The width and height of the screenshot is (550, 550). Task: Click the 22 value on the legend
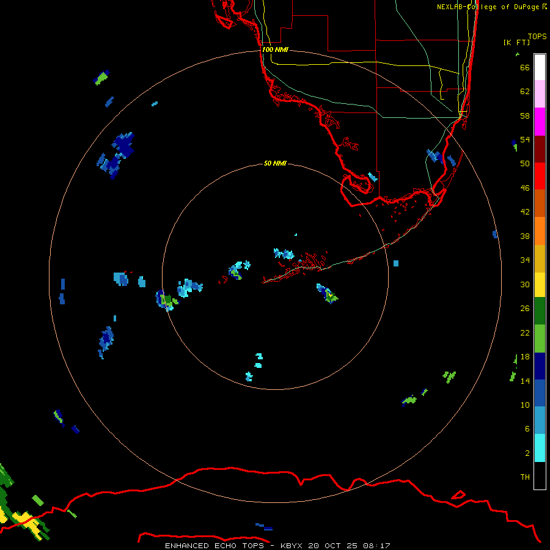pos(525,333)
